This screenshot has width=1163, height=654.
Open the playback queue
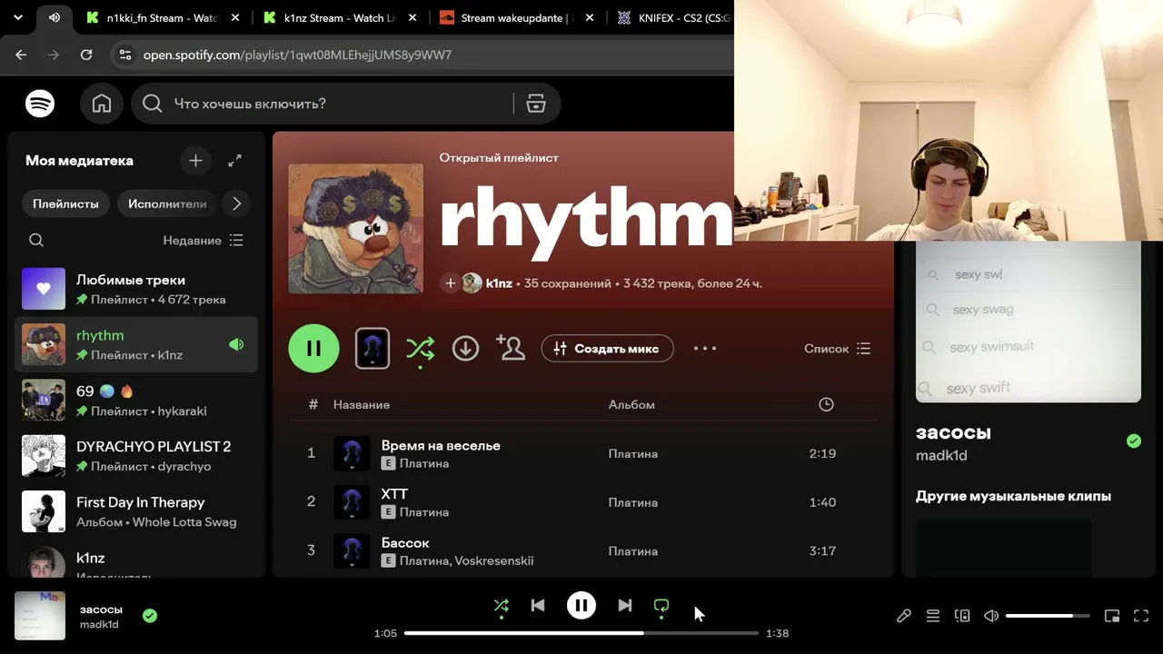pos(933,616)
